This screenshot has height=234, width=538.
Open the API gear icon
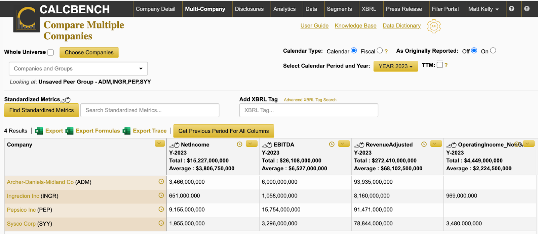tap(434, 26)
